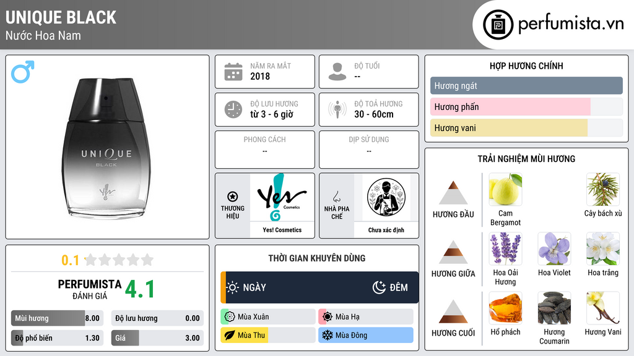
Task: Click the person silhouette icon for Độ tuổi
Action: pyautogui.click(x=337, y=72)
